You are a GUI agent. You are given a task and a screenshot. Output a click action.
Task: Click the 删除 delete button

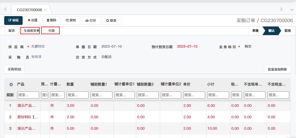click(x=52, y=21)
